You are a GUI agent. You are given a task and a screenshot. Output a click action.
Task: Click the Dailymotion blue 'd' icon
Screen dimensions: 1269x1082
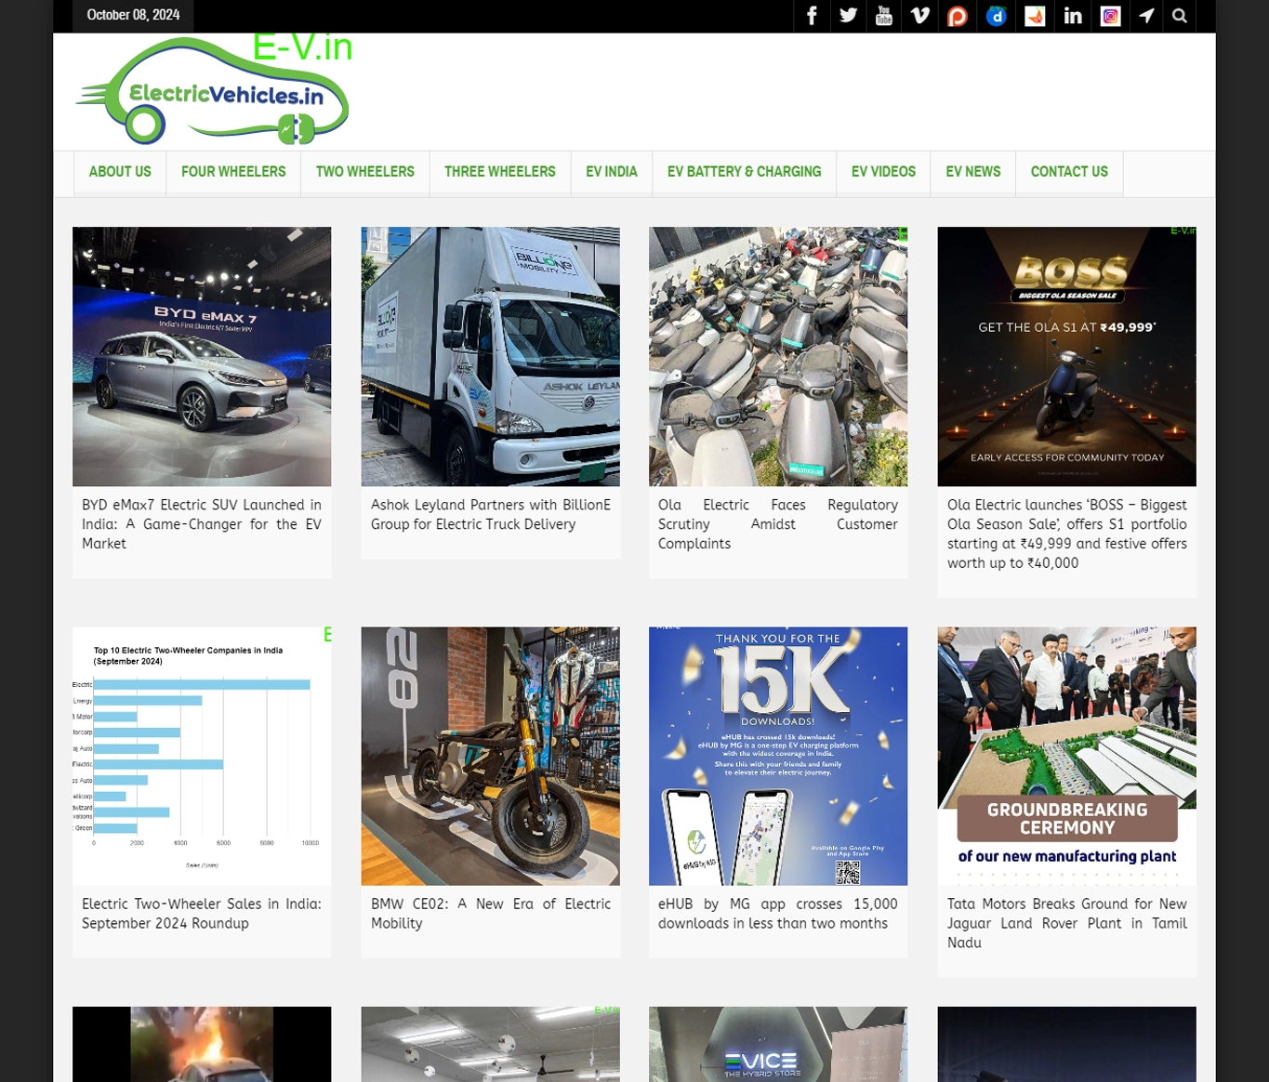(x=997, y=16)
